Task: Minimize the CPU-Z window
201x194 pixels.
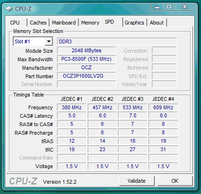Action: pos(157,7)
